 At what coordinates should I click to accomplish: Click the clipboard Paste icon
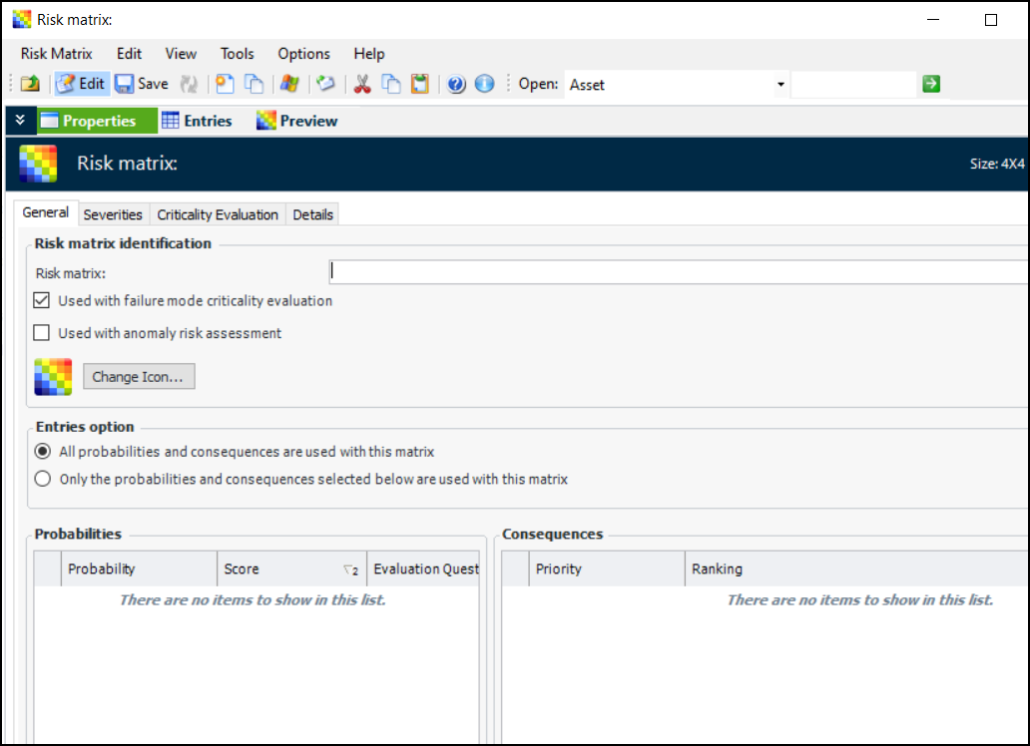[x=420, y=84]
